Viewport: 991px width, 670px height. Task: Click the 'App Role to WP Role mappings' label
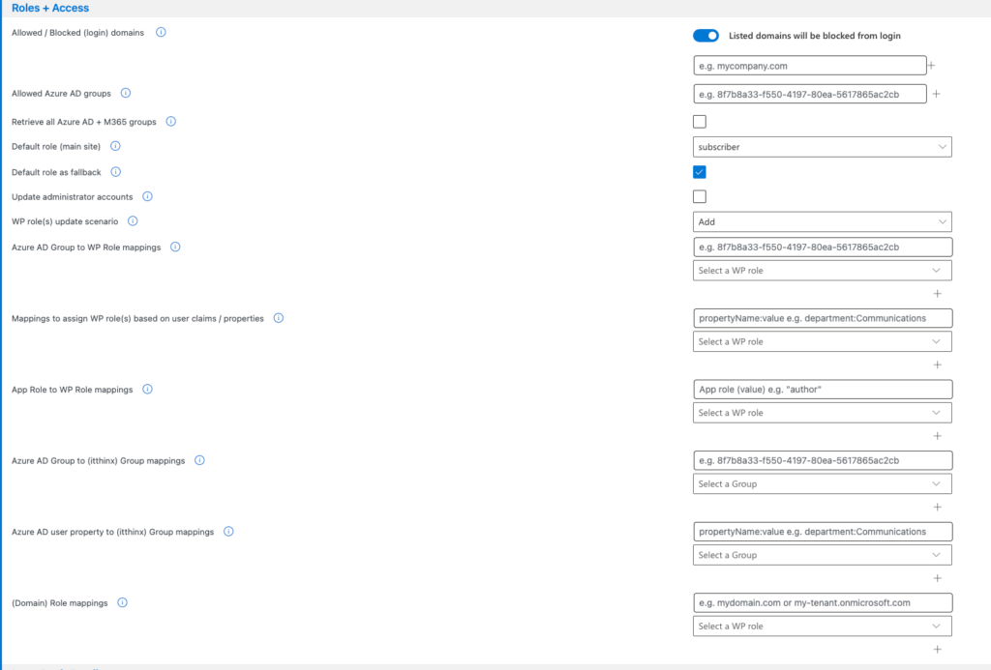(x=72, y=390)
